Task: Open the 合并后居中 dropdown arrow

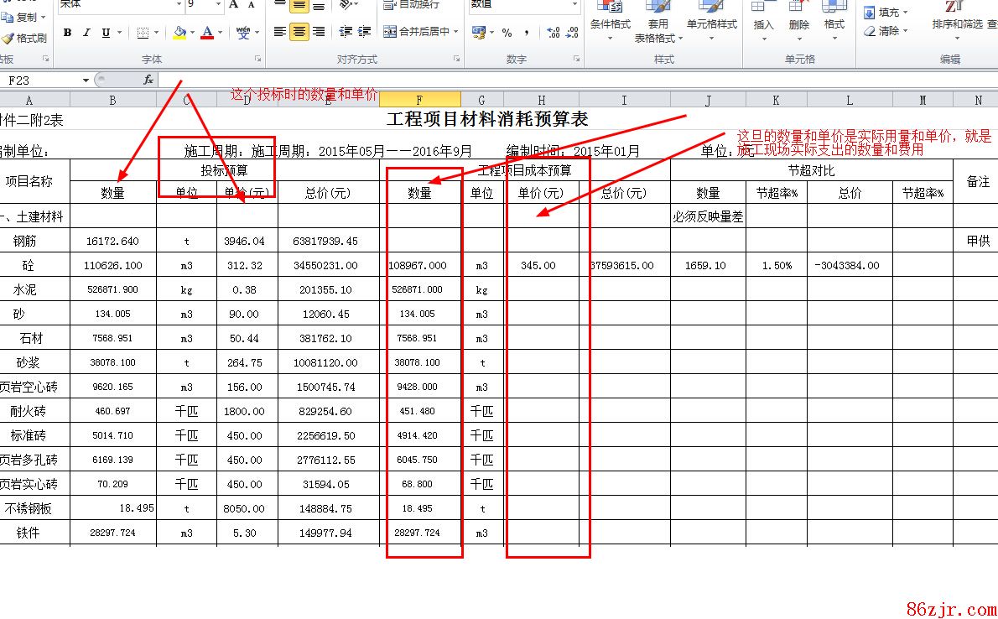Action: point(455,32)
